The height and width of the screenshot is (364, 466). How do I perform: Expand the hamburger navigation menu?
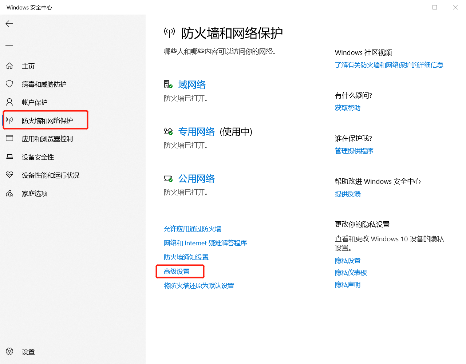(x=9, y=44)
